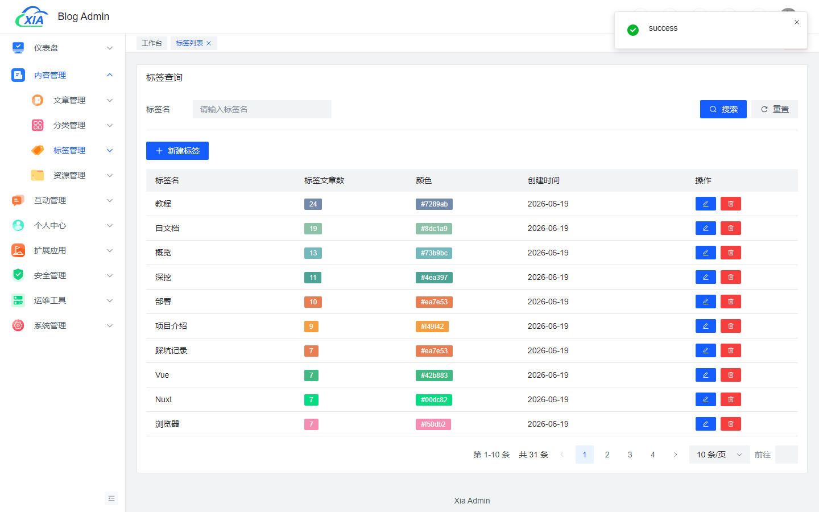The height and width of the screenshot is (512, 819).
Task: Delete the 概览 tag
Action: [x=731, y=253]
